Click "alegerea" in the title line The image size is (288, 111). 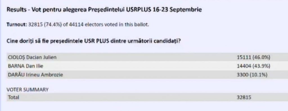coord(75,10)
